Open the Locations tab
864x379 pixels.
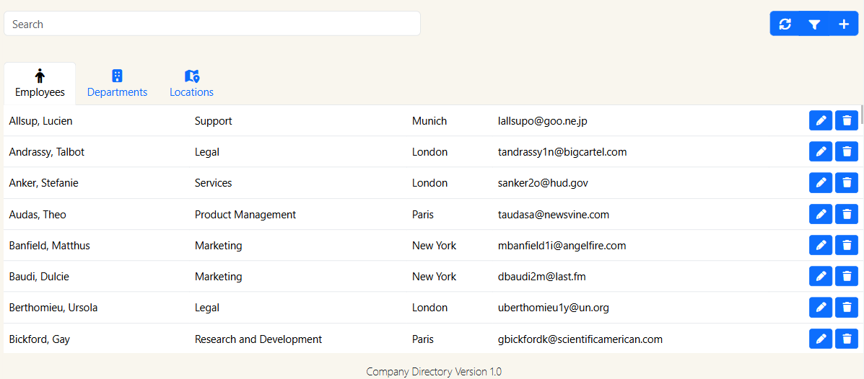(191, 84)
